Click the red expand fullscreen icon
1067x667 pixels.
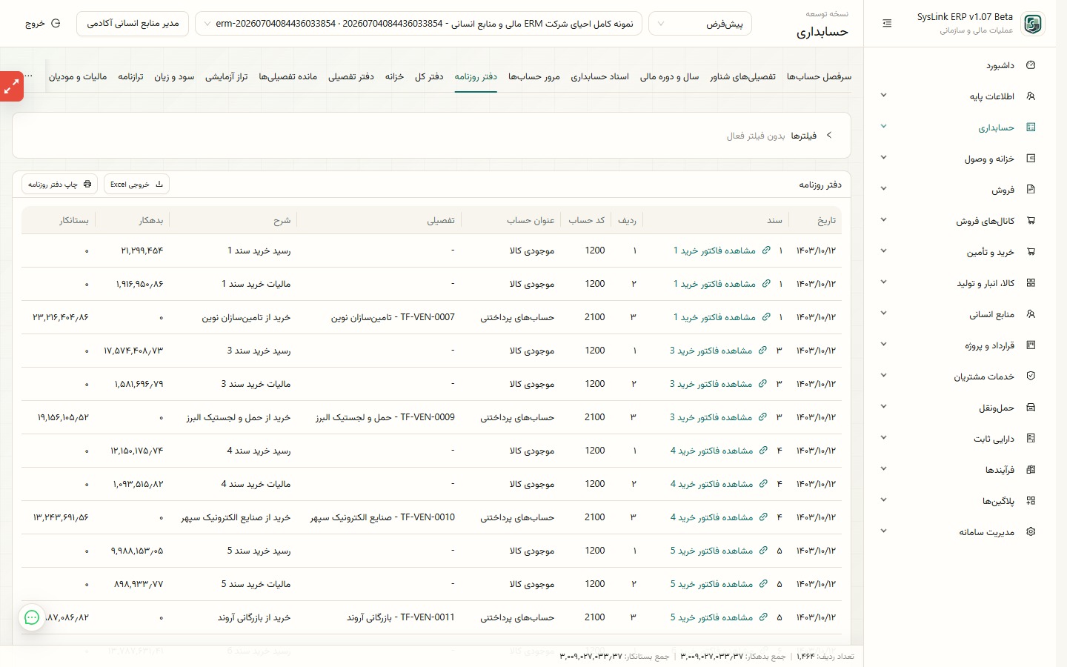11,87
